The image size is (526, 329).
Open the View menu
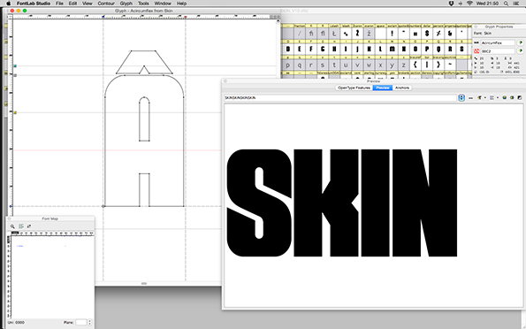(87, 4)
